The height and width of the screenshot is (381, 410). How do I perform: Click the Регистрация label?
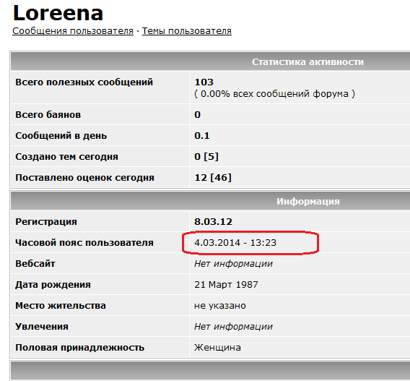(x=46, y=222)
